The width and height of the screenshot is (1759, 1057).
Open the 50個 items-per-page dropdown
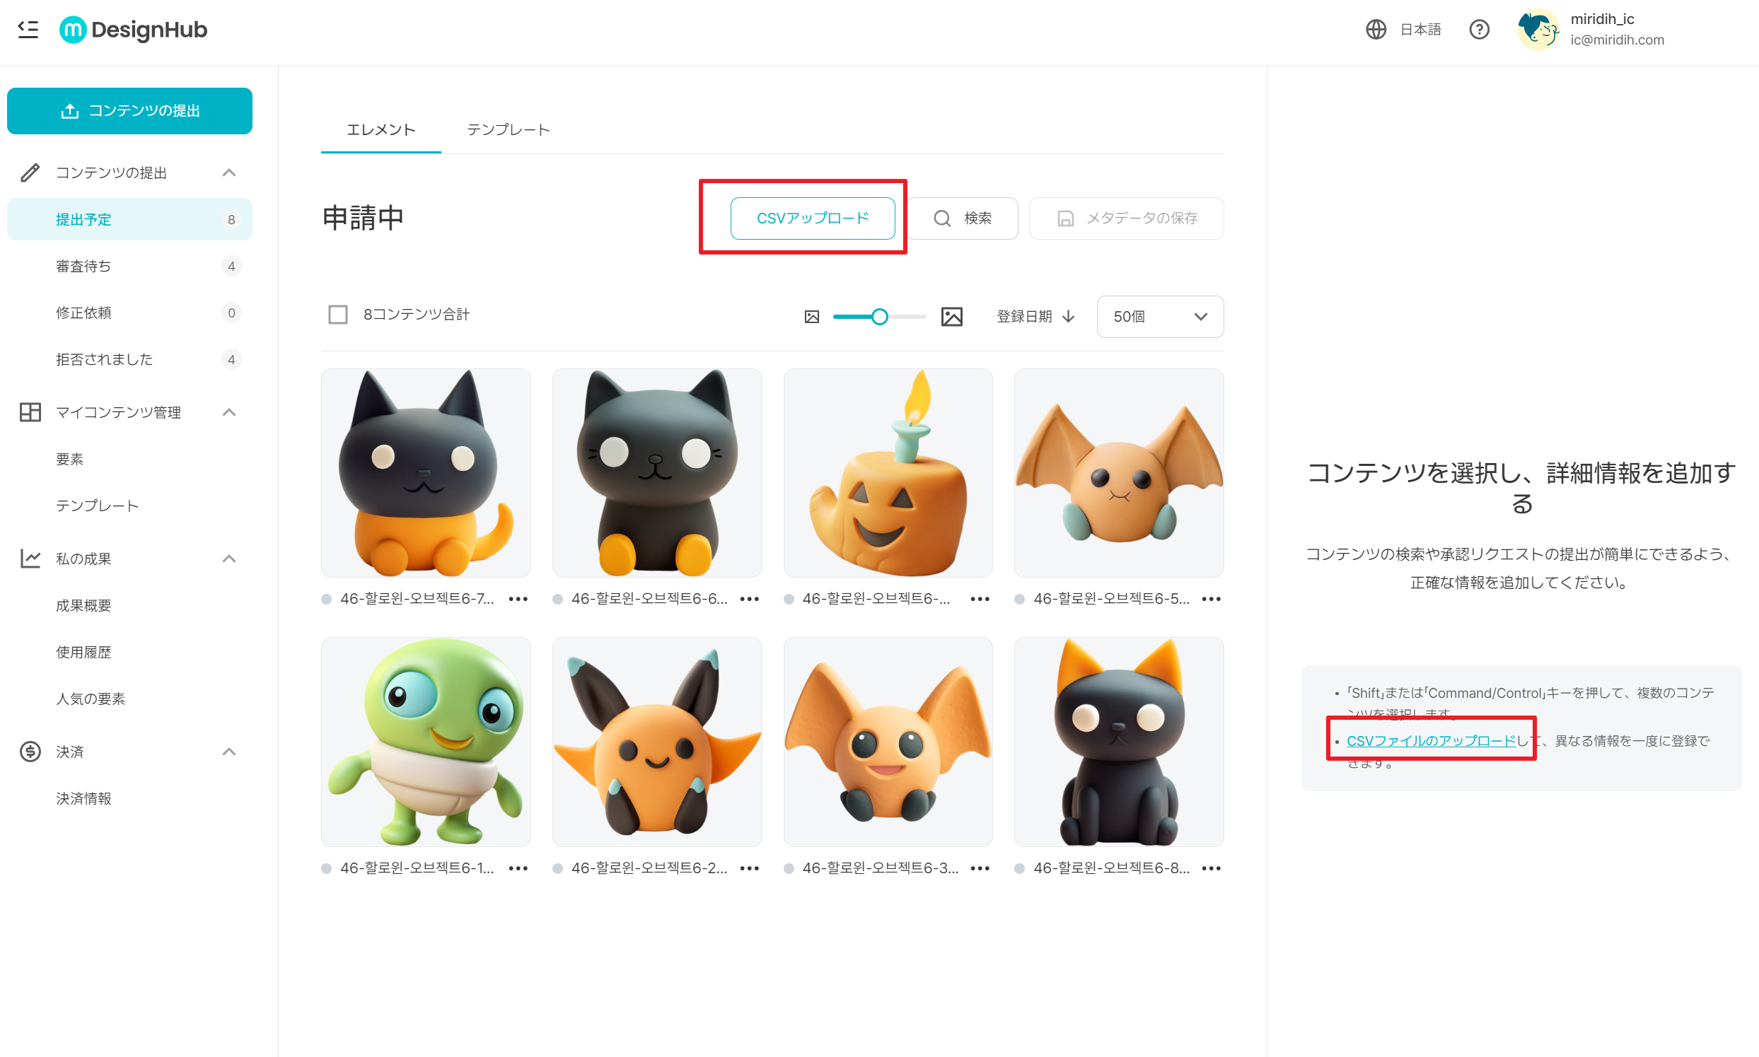1160,316
